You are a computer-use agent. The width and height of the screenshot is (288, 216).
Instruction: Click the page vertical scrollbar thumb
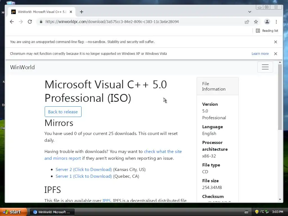[280, 97]
